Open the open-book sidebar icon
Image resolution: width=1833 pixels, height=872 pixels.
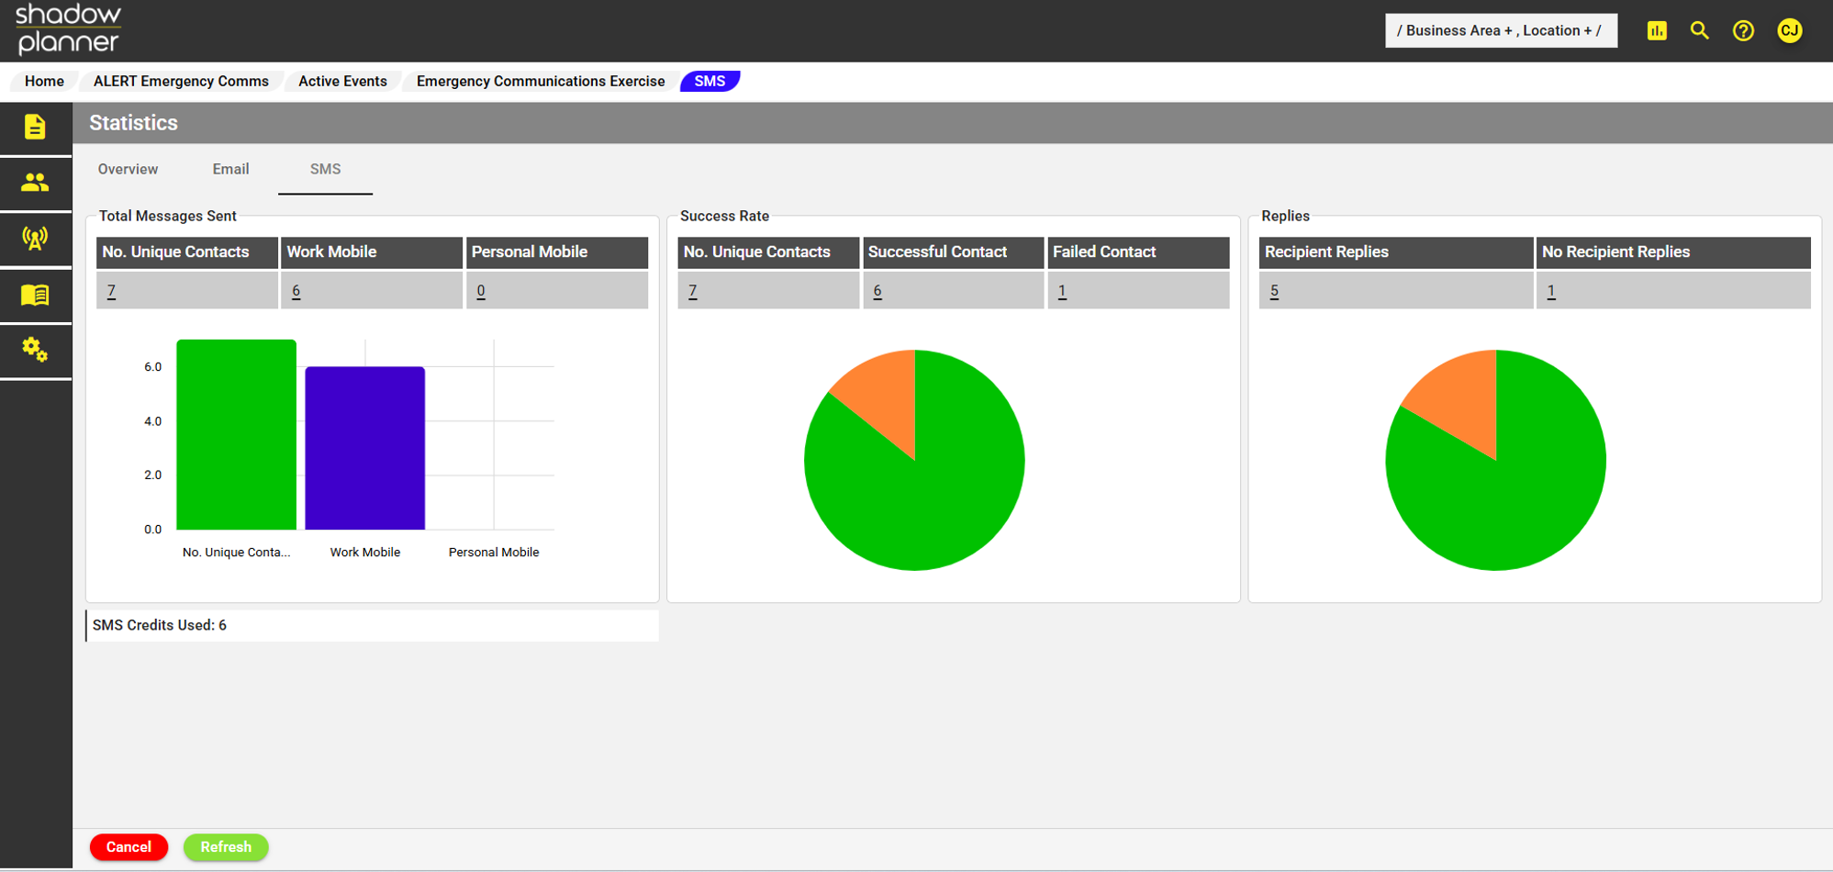pos(35,295)
